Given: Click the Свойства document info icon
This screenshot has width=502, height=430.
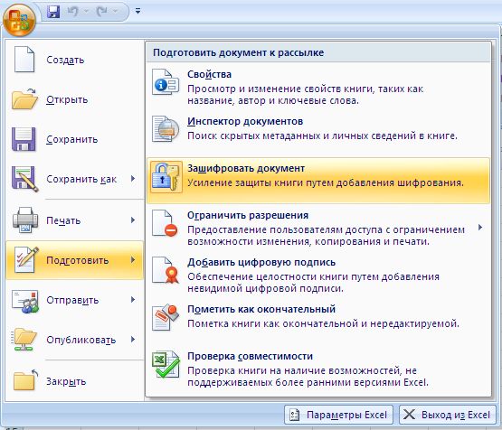Looking at the screenshot, I should coord(166,82).
